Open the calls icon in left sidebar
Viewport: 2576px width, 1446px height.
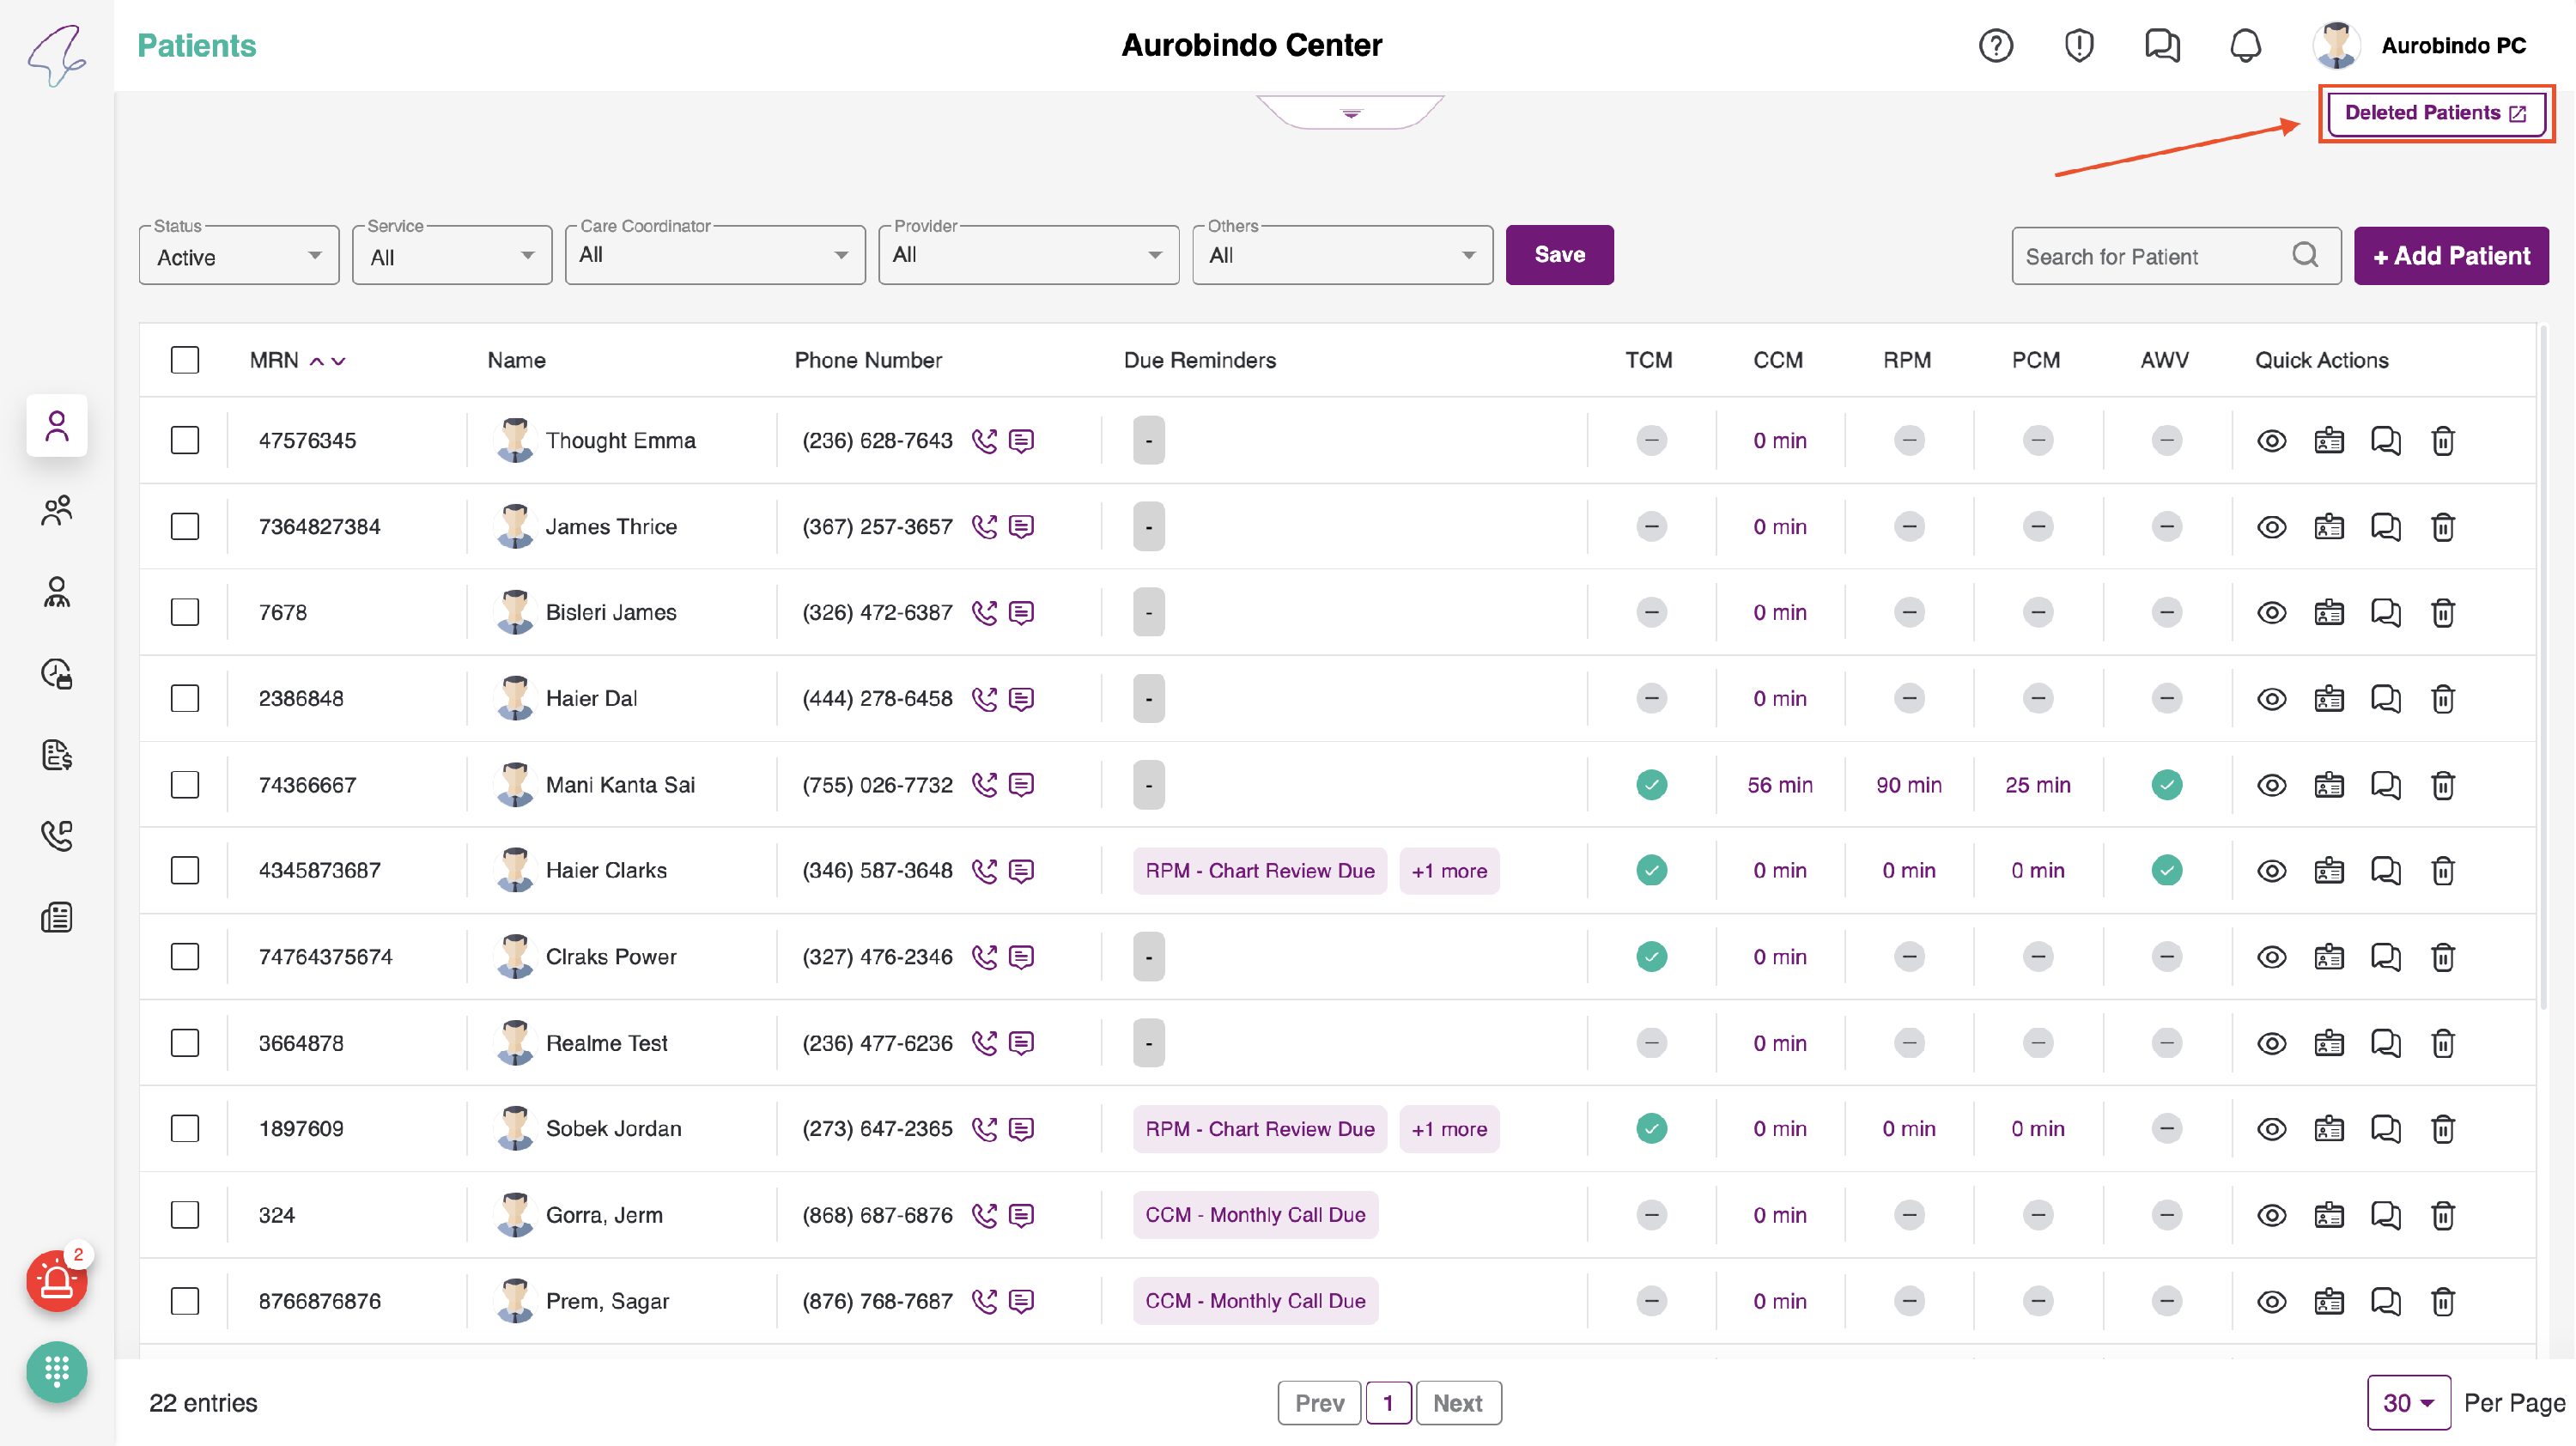(x=56, y=836)
